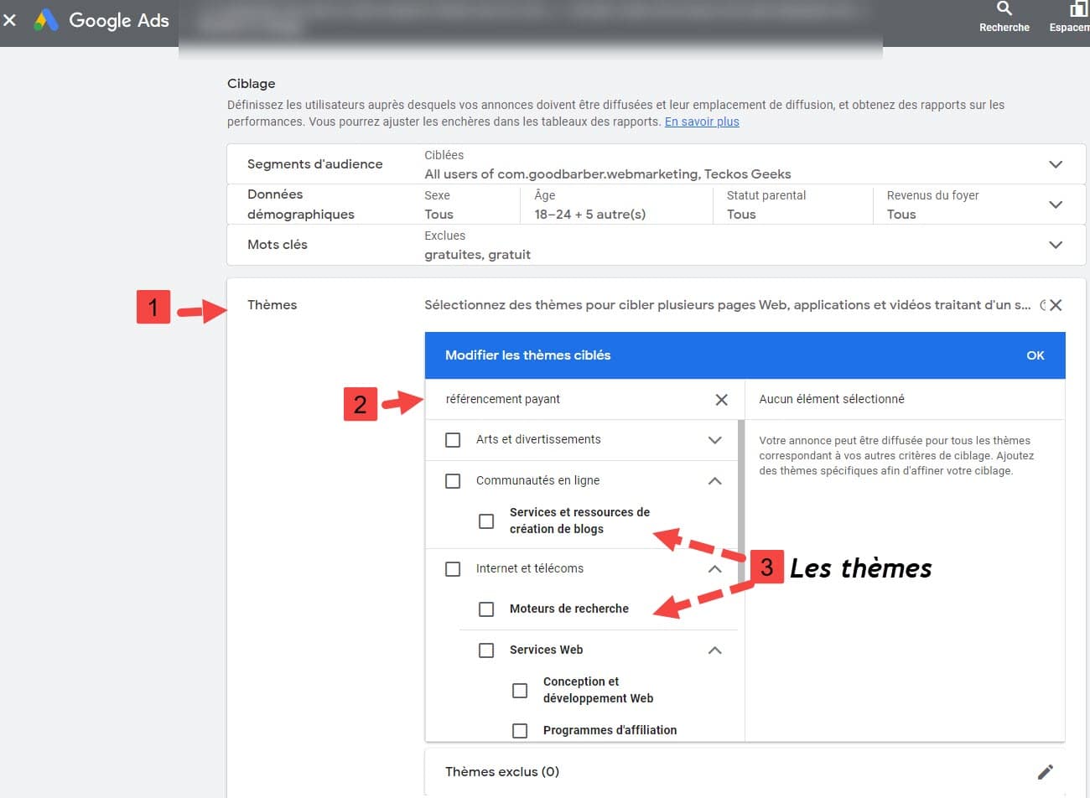
Task: Click the Thèmes section label
Action: pos(272,305)
